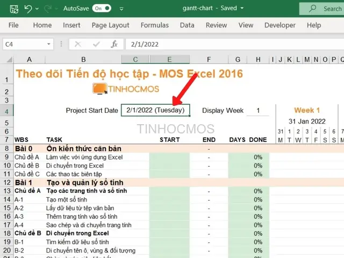Click cell 'Tạo và quản lý sổ tính'
Viewport: 344px width, 258px height.
point(85,183)
